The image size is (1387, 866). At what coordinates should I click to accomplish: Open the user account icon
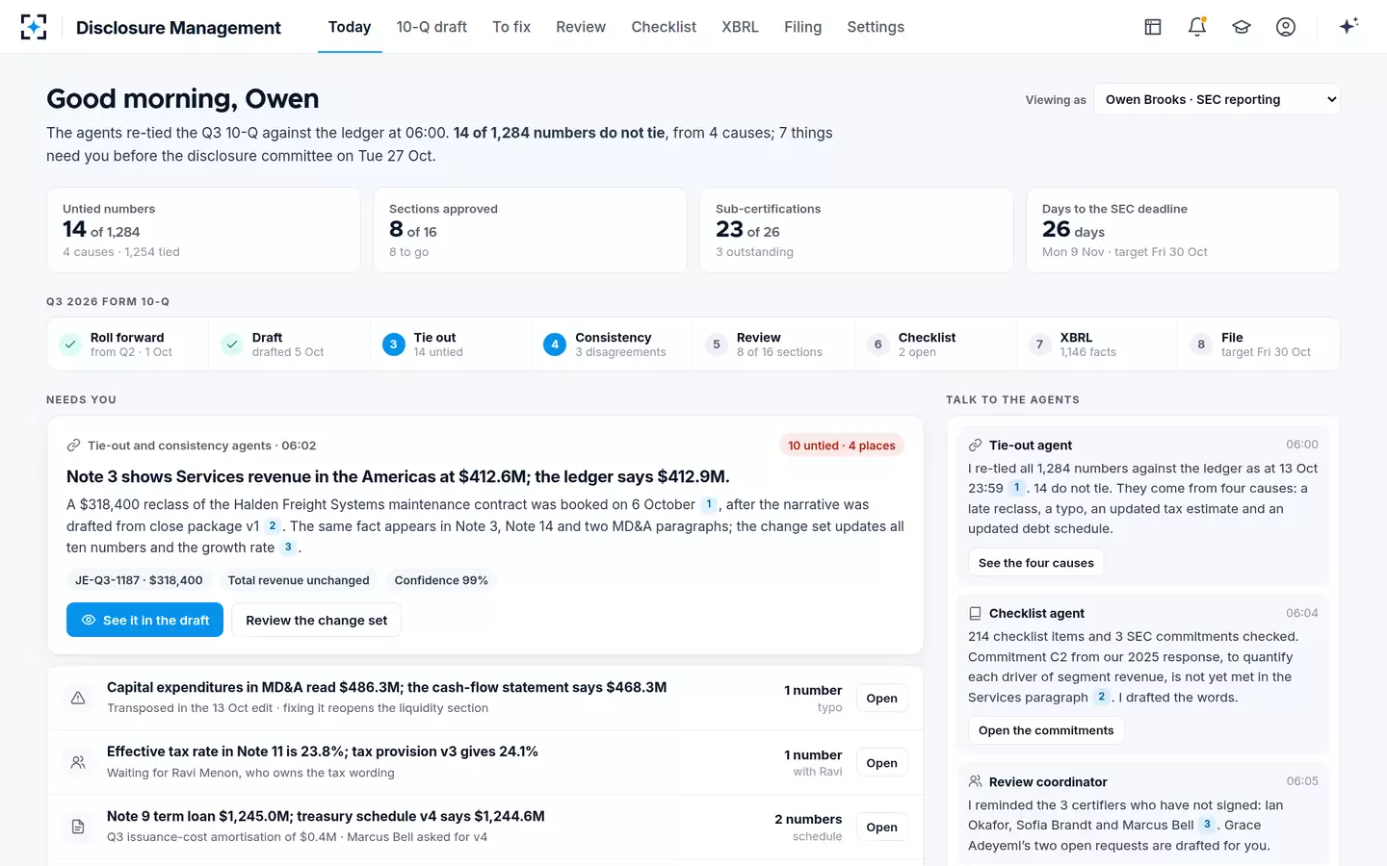tap(1286, 27)
